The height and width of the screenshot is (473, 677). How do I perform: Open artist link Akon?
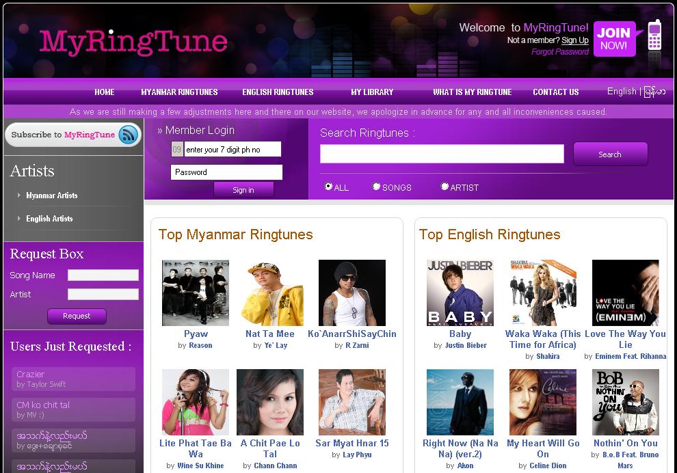coord(466,465)
